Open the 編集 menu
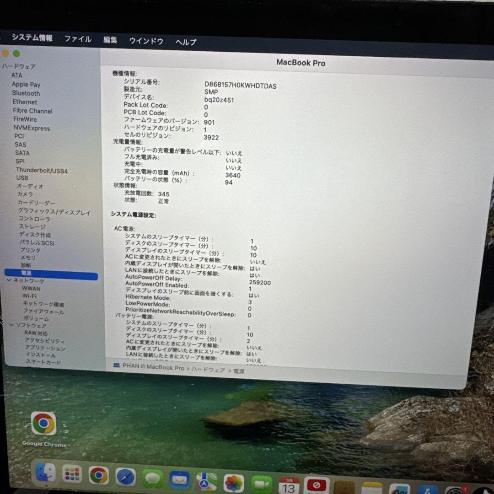Viewport: 494px width, 494px height. click(110, 40)
